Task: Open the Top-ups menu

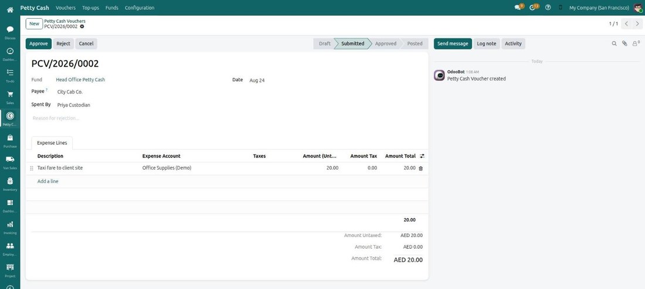Action: [90, 8]
